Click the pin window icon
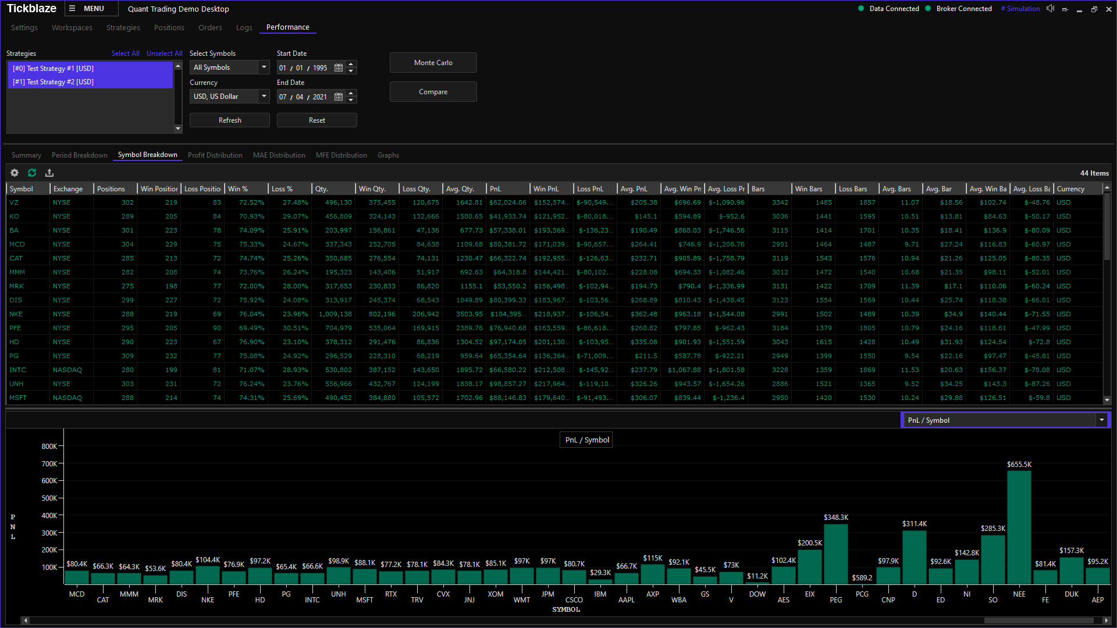The width and height of the screenshot is (1117, 628). [x=1065, y=9]
